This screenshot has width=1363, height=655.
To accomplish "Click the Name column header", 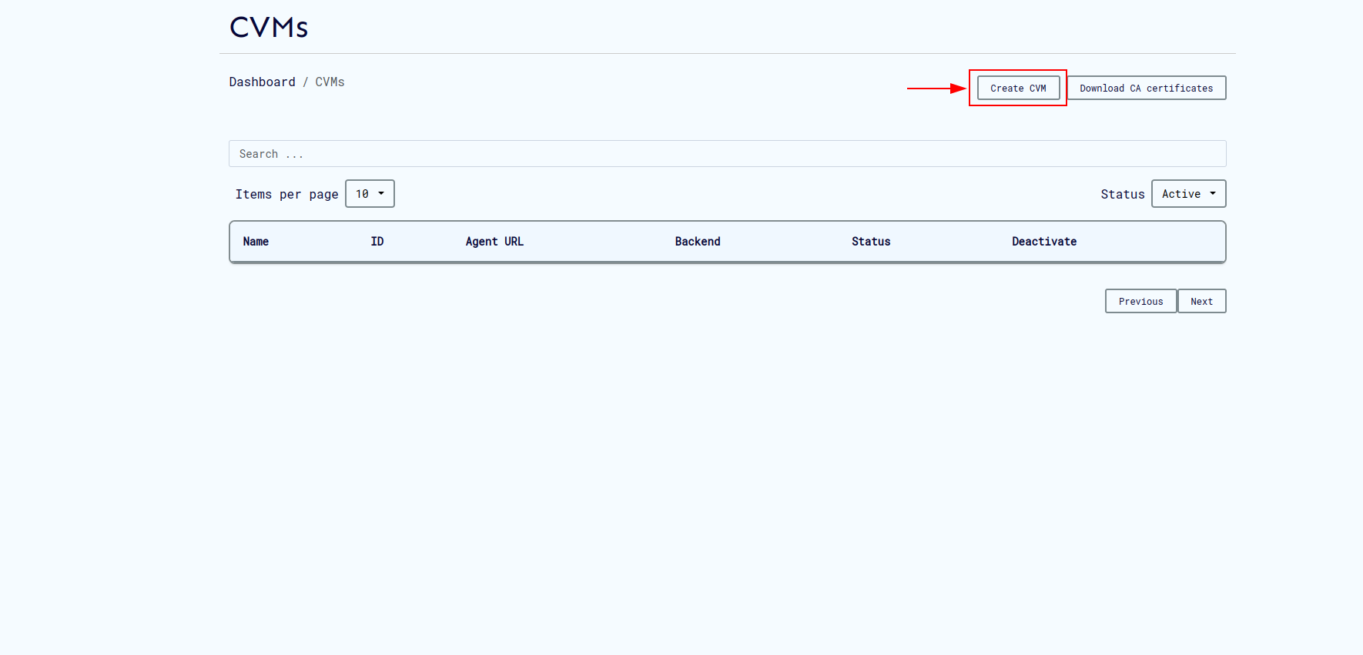I will [256, 242].
